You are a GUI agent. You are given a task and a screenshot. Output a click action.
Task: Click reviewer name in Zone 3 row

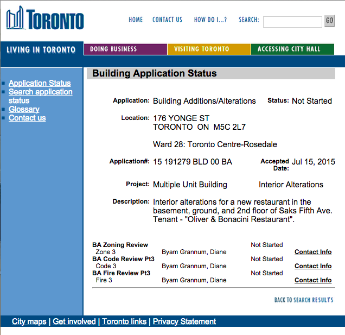[194, 252]
